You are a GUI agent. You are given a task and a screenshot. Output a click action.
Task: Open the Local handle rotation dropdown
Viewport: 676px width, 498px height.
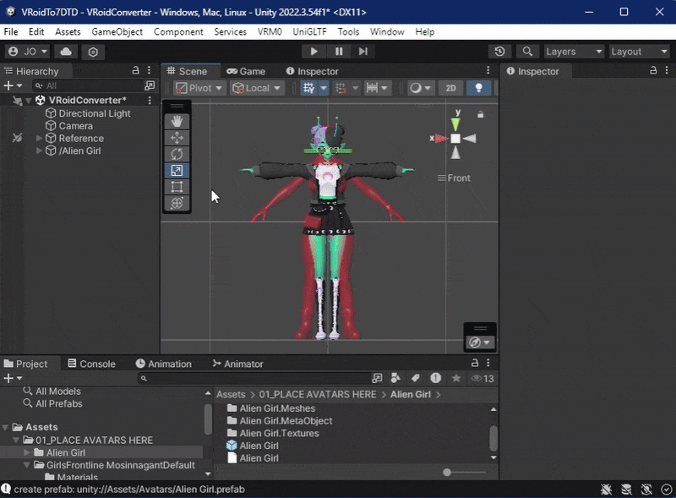pyautogui.click(x=257, y=88)
